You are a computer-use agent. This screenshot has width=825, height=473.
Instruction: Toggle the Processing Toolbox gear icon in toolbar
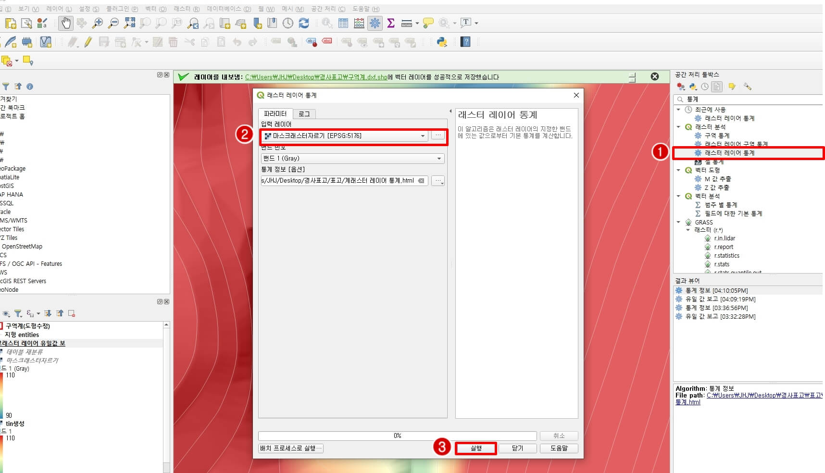pyautogui.click(x=375, y=23)
